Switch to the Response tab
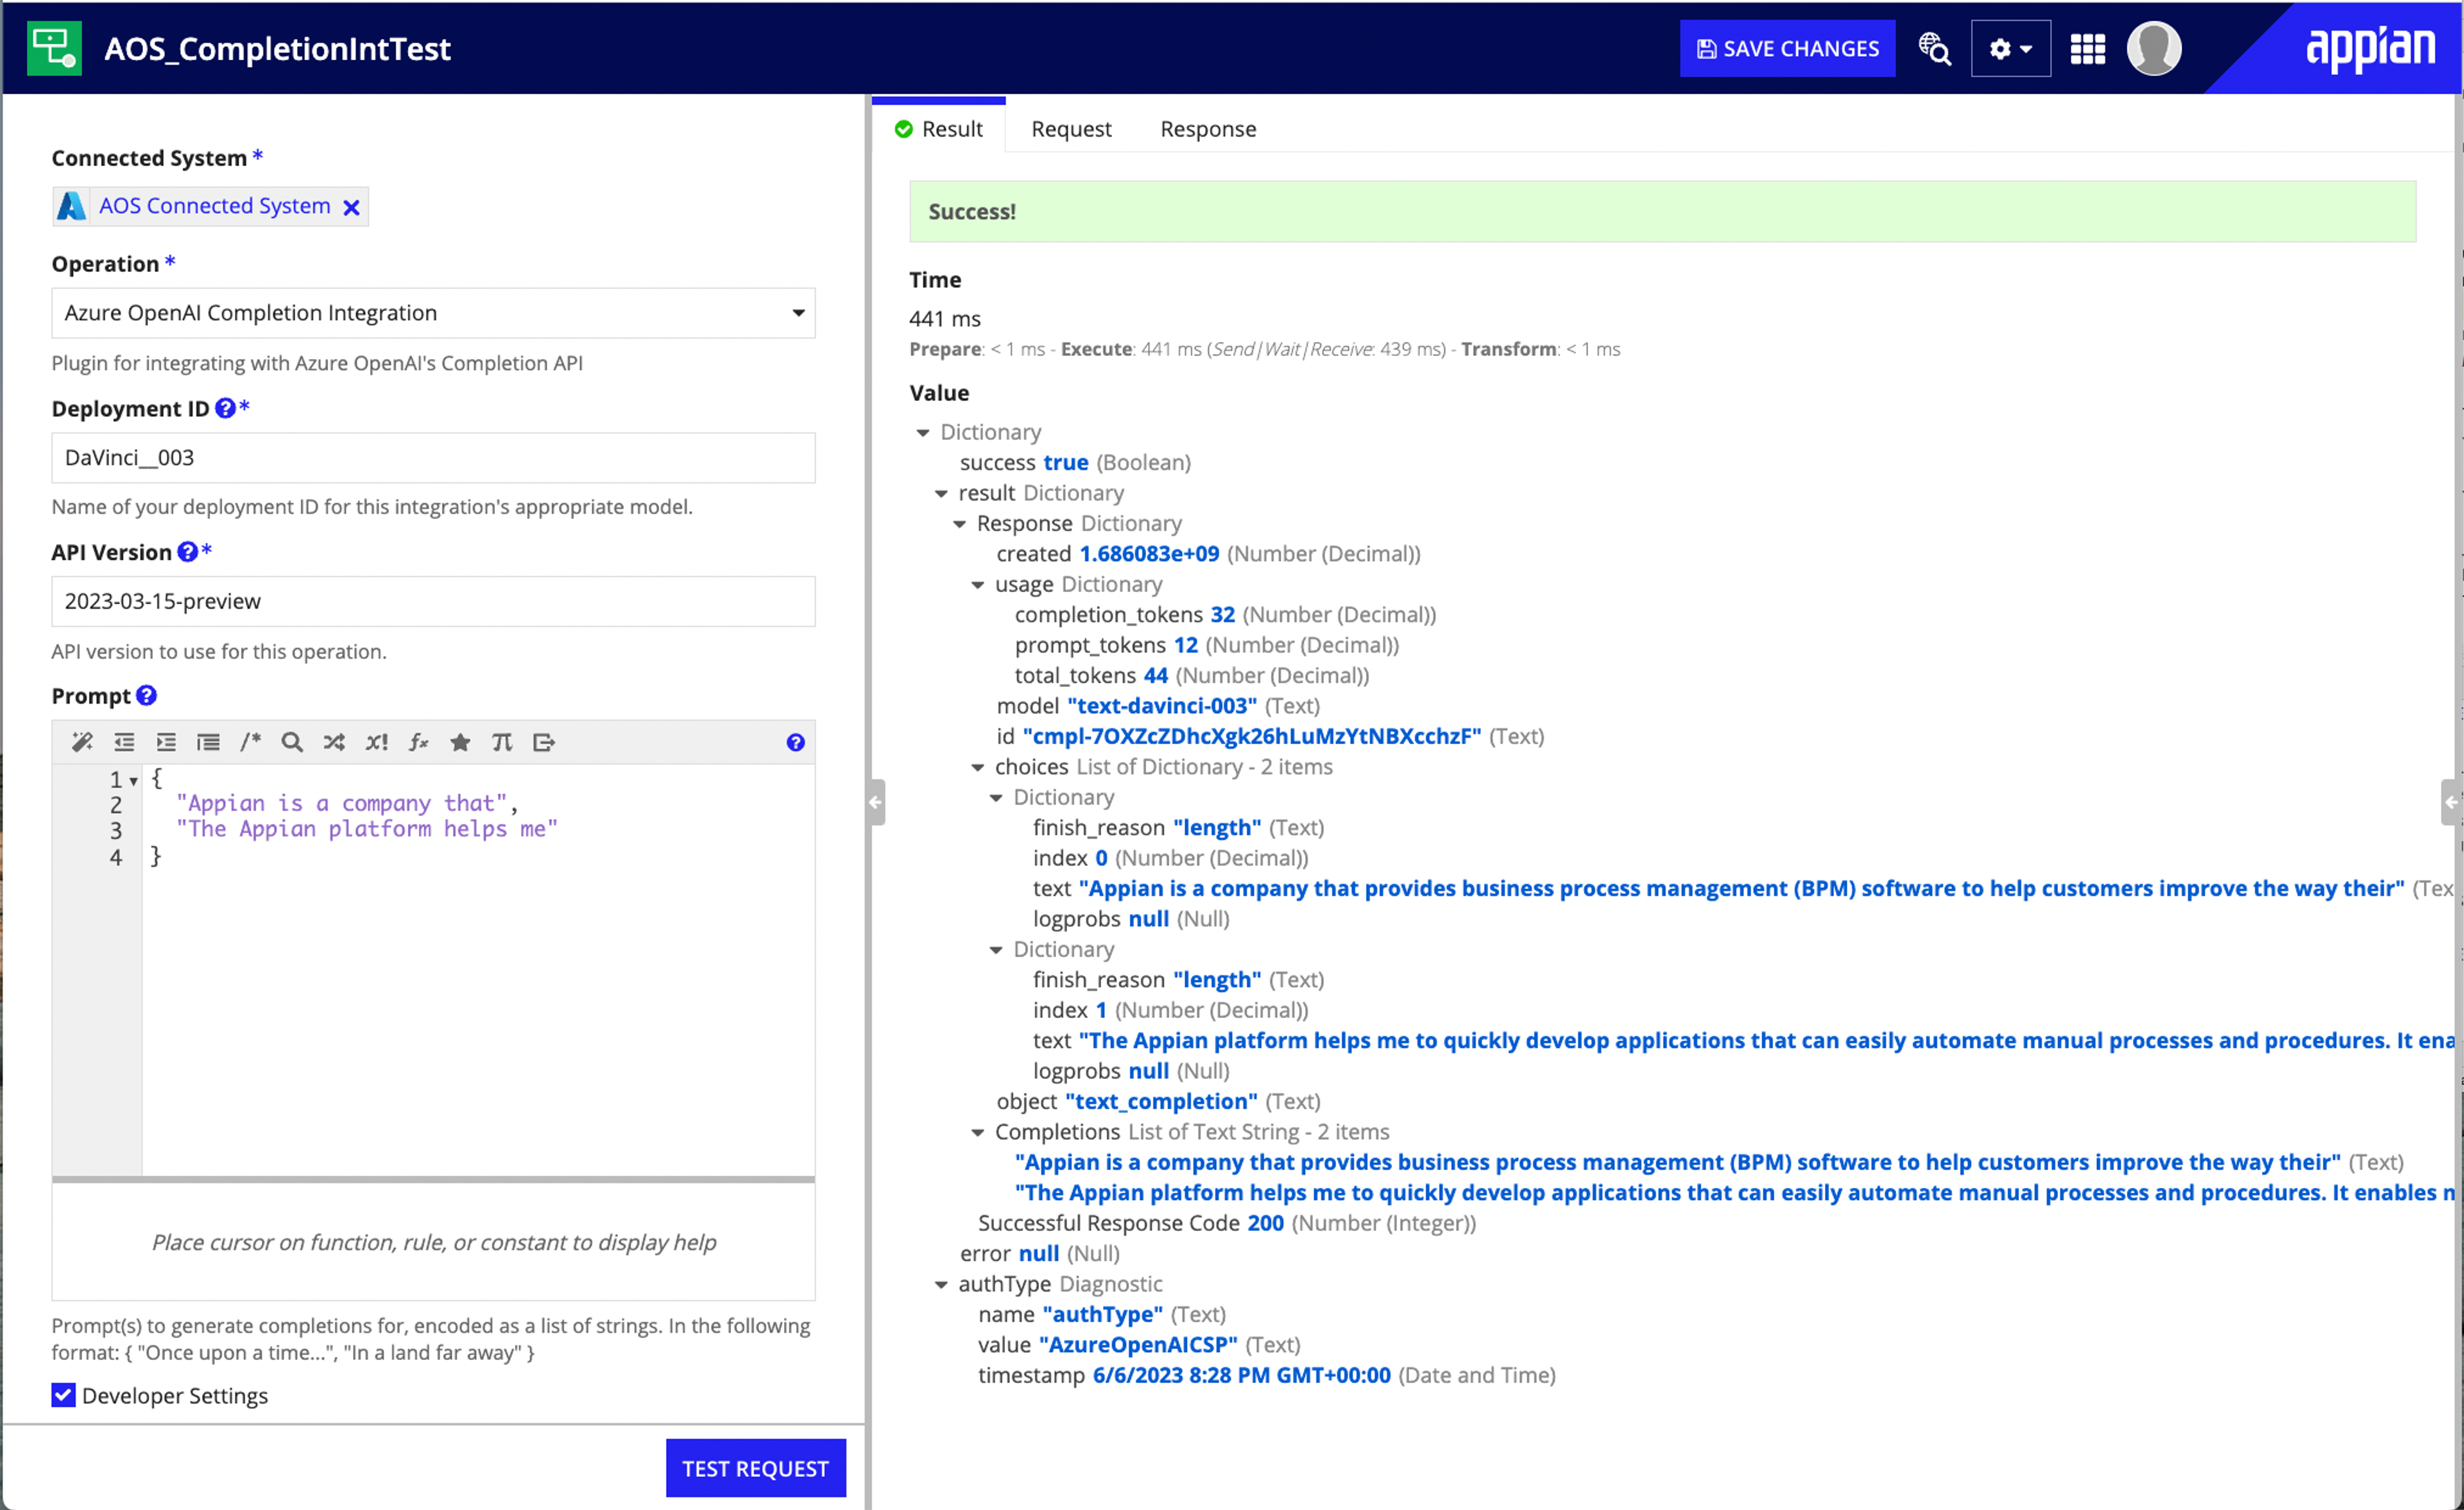This screenshot has width=2464, height=1510. [x=1208, y=129]
